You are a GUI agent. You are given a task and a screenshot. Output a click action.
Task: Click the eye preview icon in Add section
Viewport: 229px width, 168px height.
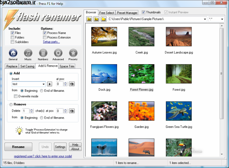tap(72, 84)
